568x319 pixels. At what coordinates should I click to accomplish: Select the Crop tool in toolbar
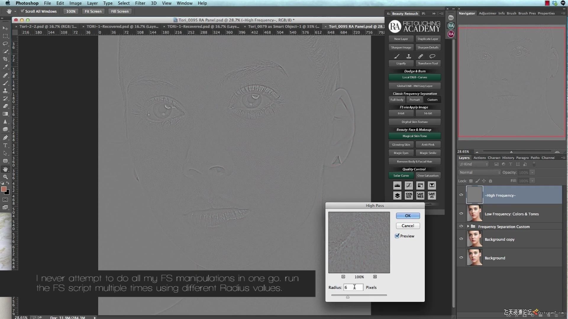[x=5, y=59]
